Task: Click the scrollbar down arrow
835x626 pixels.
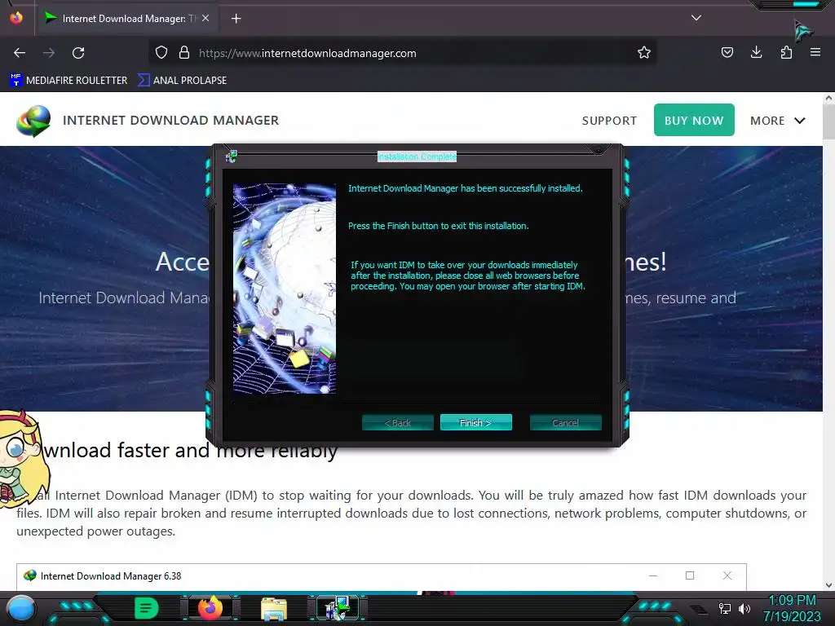Action: pos(828,585)
